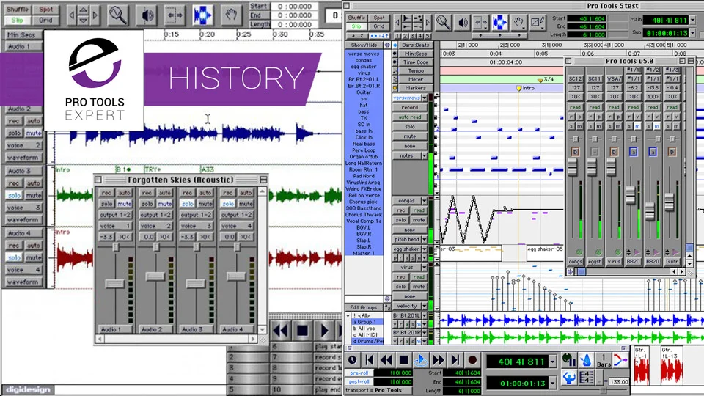Open the Main counter dropdown arrow
Viewport: 704px width, 396px height.
693,20
